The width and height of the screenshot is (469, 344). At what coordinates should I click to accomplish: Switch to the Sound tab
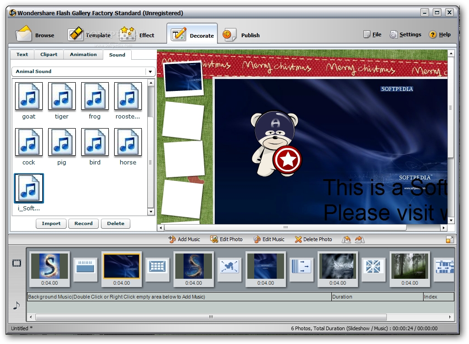point(117,55)
